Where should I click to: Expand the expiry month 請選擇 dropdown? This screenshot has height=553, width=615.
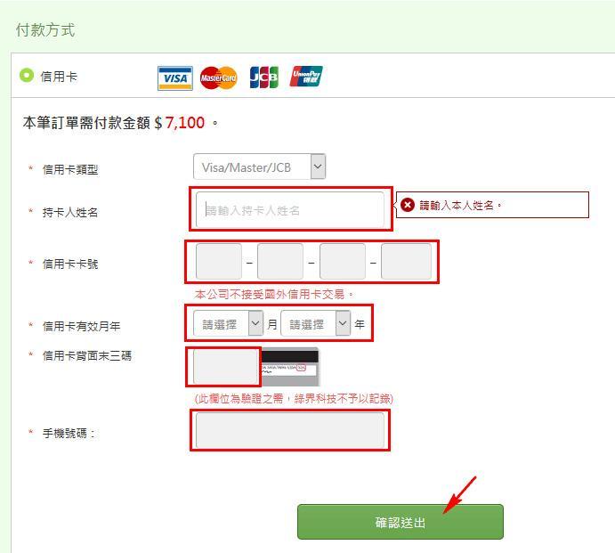tap(228, 323)
